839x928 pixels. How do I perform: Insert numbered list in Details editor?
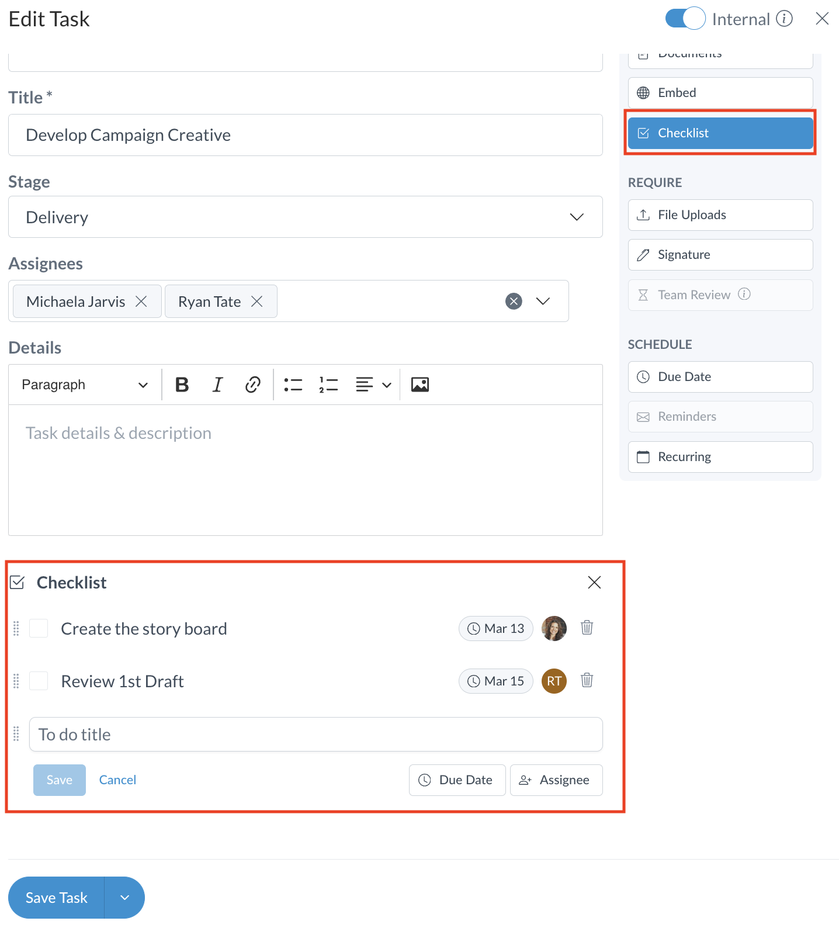pyautogui.click(x=328, y=385)
